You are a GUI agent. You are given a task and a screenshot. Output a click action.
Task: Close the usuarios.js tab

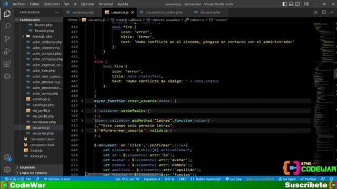tap(132, 13)
